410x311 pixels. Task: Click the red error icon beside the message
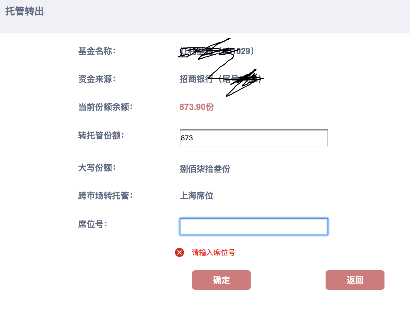pyautogui.click(x=179, y=252)
